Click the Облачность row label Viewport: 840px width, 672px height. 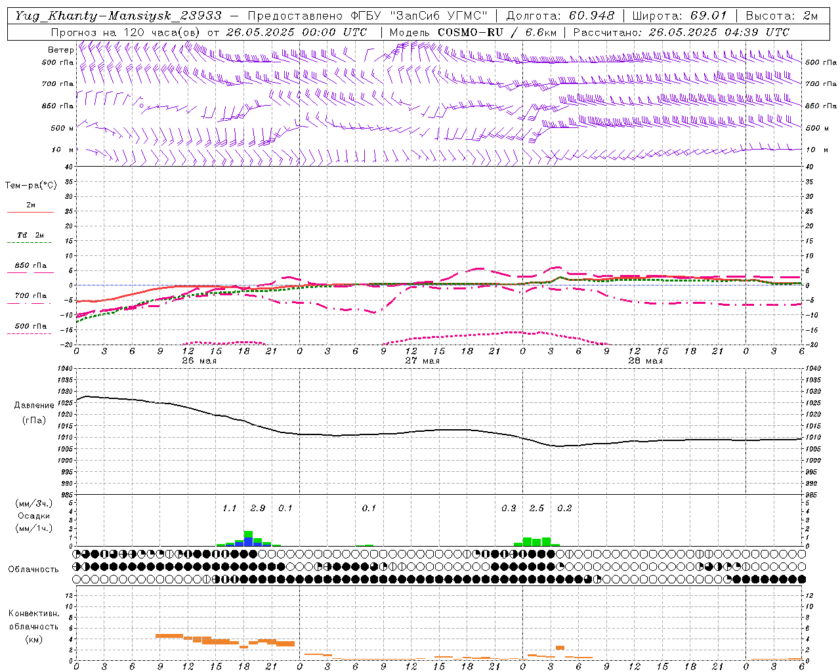(x=33, y=570)
